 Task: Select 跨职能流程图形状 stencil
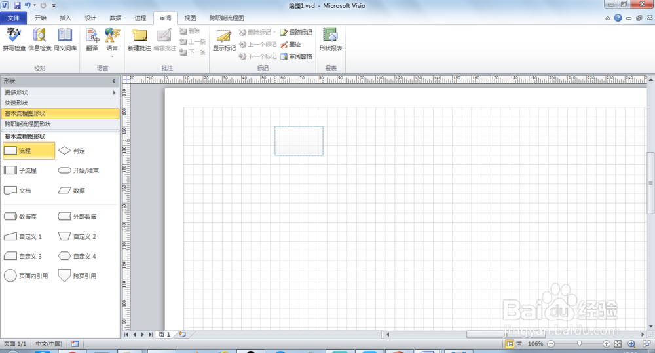coord(60,124)
